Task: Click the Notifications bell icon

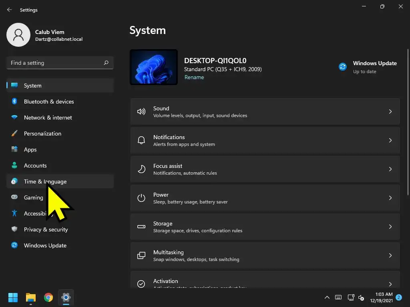Action: [141, 140]
